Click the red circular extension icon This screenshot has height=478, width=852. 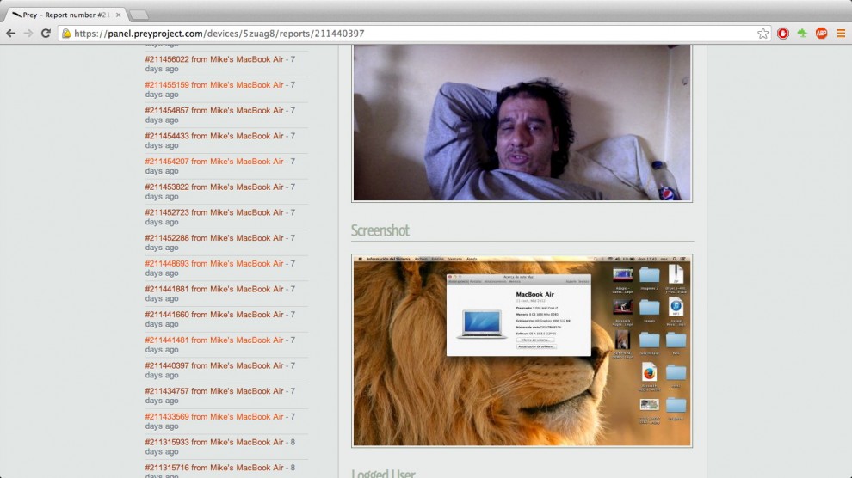point(783,34)
